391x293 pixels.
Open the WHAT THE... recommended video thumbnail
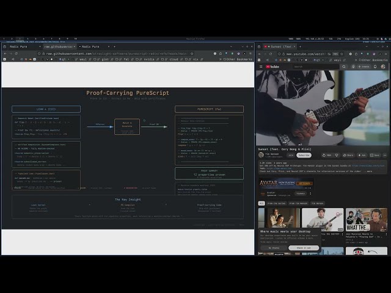coord(367,220)
